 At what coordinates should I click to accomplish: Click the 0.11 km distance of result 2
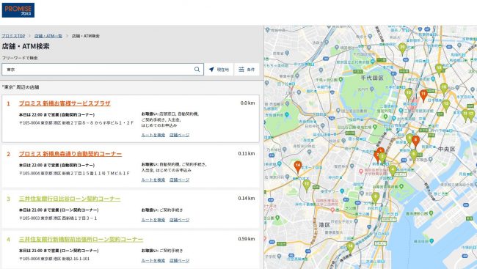247,153
